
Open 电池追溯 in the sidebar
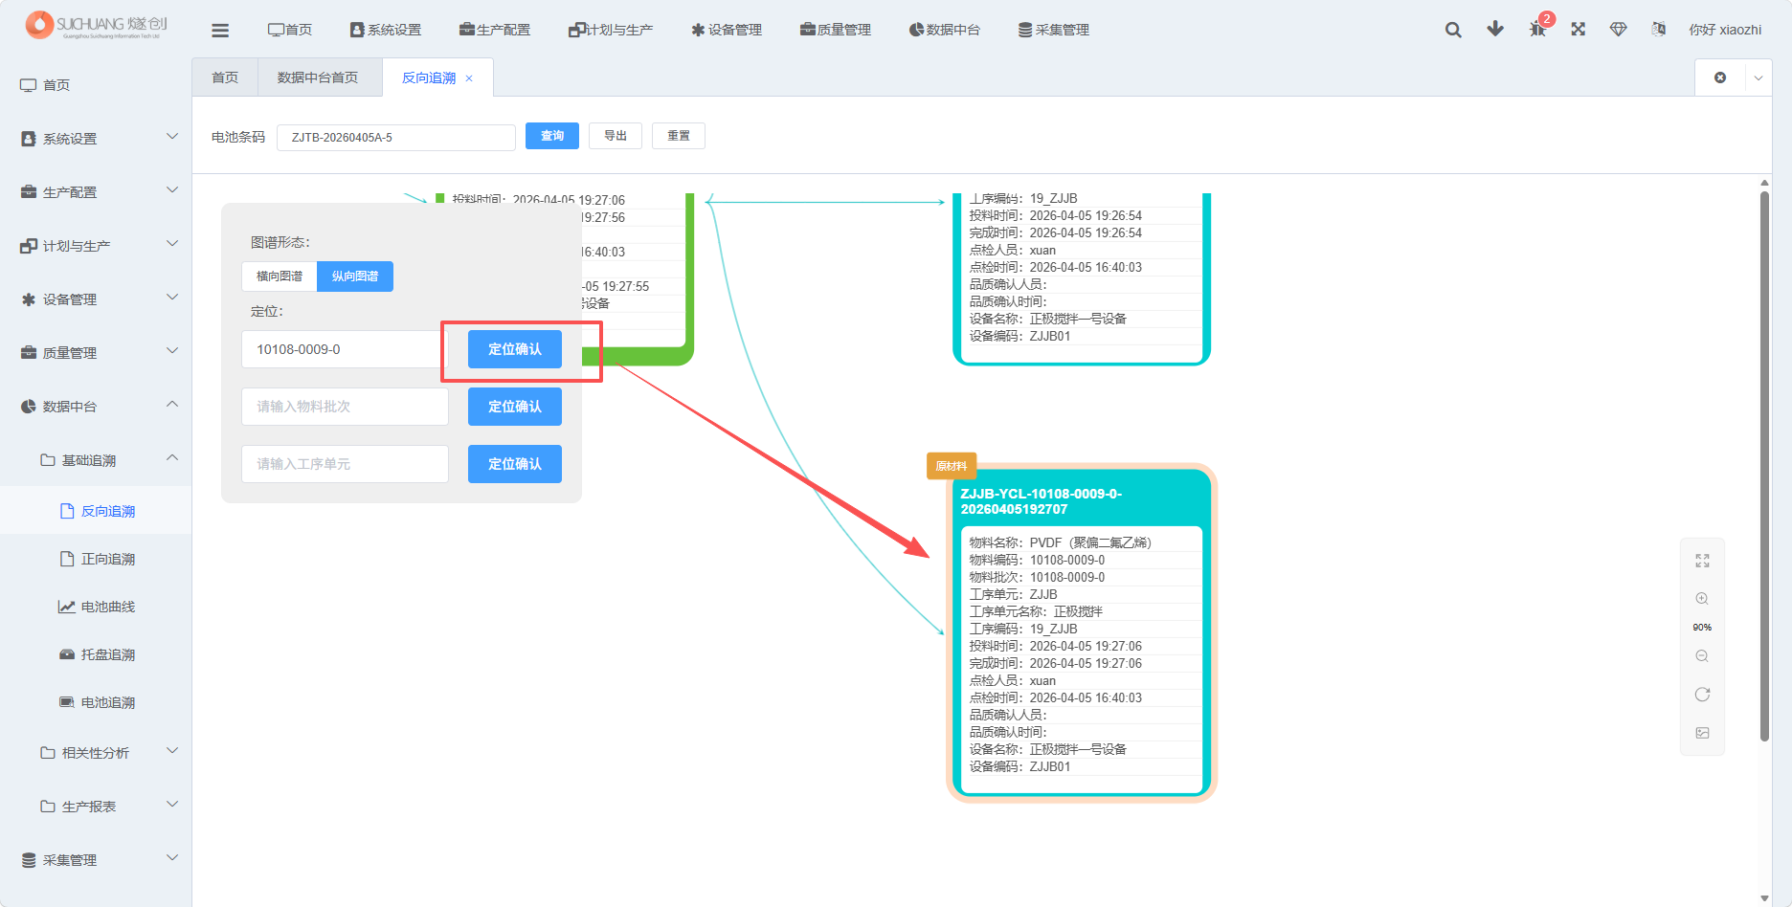pyautogui.click(x=96, y=702)
